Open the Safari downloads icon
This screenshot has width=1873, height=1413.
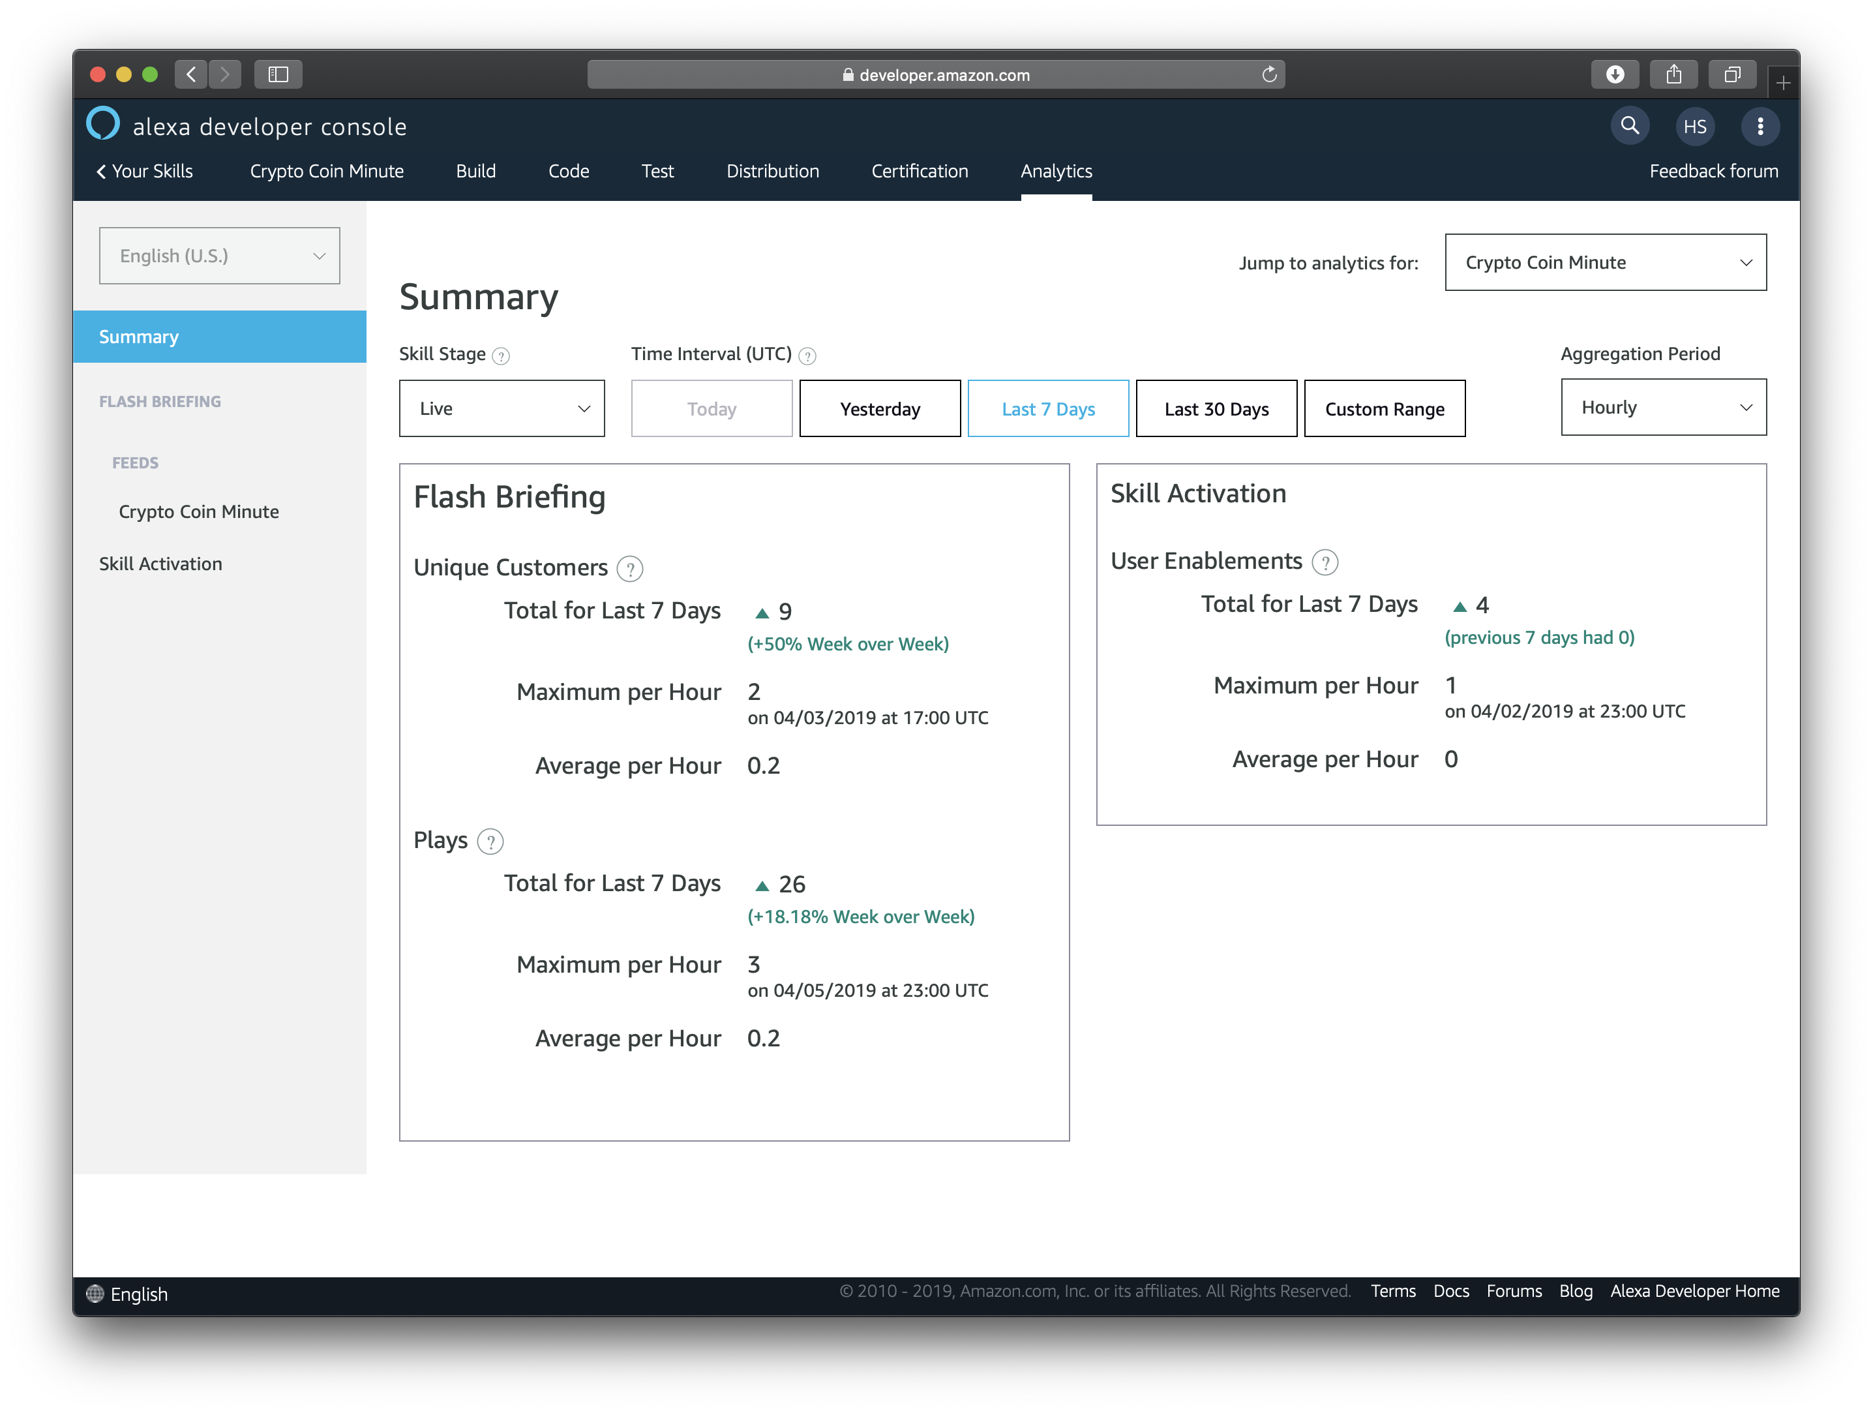(x=1615, y=74)
